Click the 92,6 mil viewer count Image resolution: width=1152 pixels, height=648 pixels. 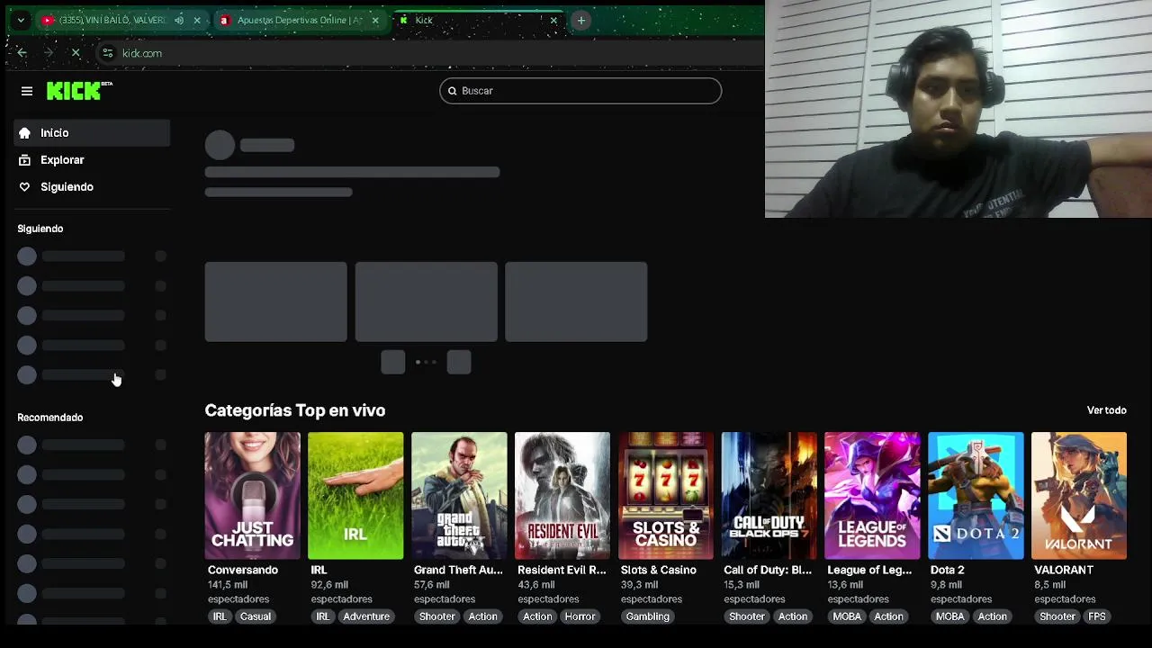329,585
